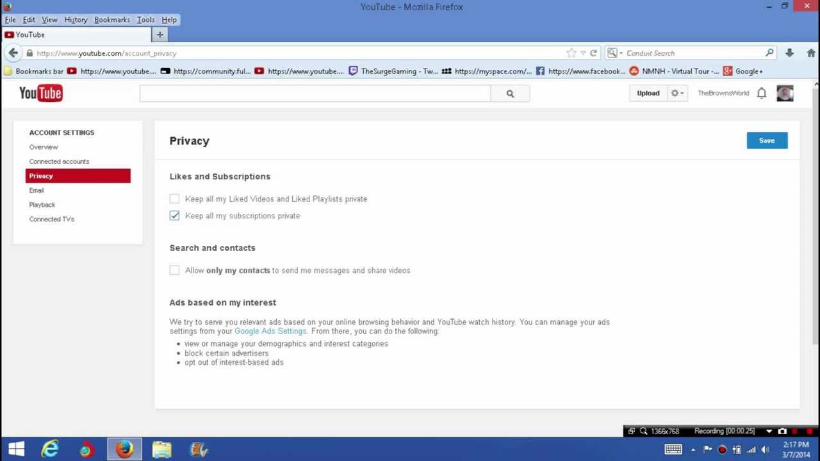Open the Bookmarks menu
The height and width of the screenshot is (461, 820).
point(112,20)
